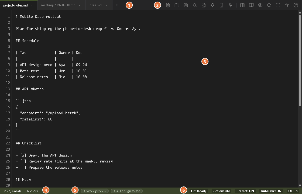Save the file with the floppy disk icon

[x=186, y=5]
